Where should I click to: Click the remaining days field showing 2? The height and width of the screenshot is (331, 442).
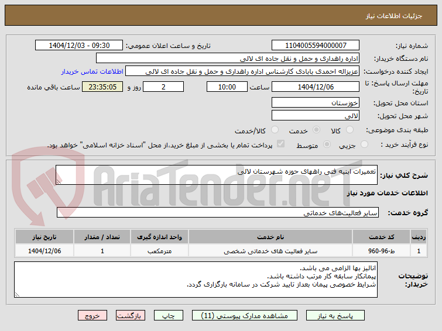pyautogui.click(x=163, y=87)
